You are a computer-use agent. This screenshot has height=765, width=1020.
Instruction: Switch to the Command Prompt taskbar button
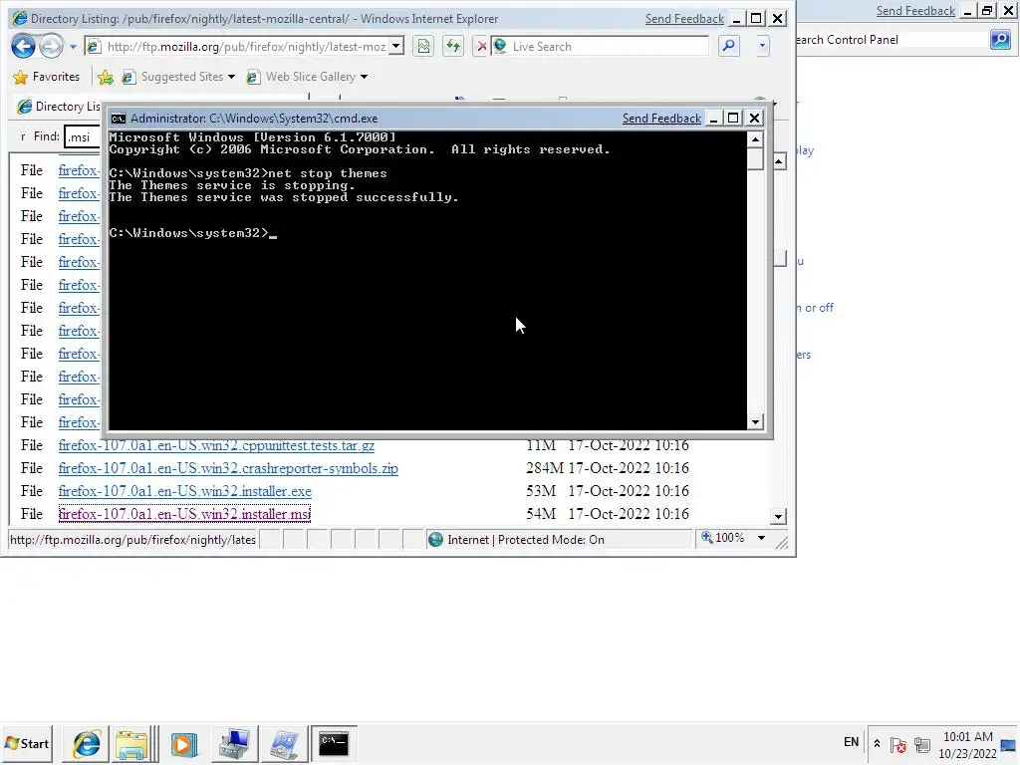coord(334,743)
